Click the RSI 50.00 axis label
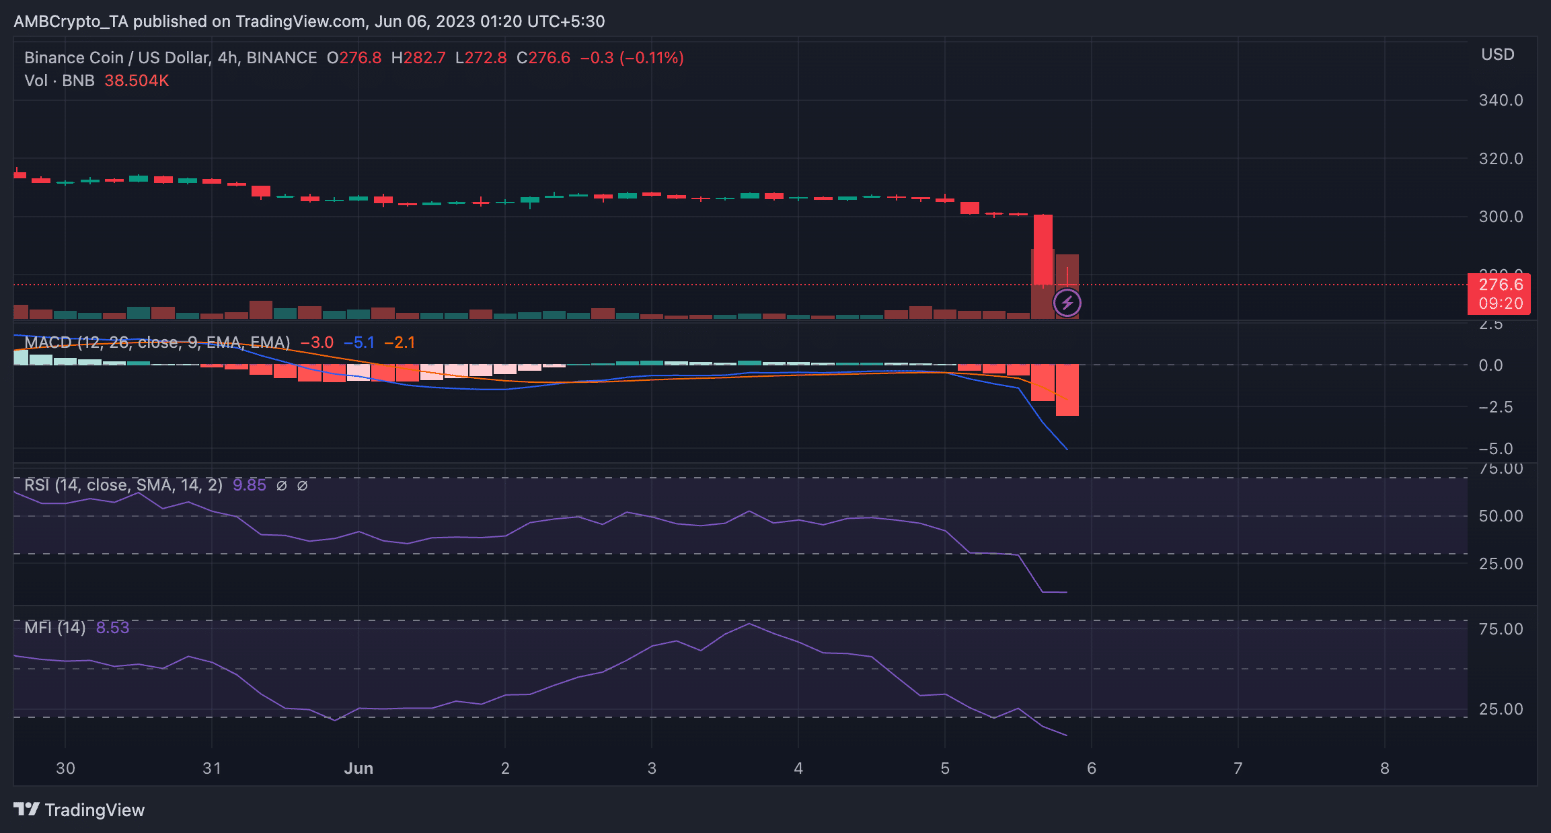The image size is (1551, 833). [x=1501, y=516]
